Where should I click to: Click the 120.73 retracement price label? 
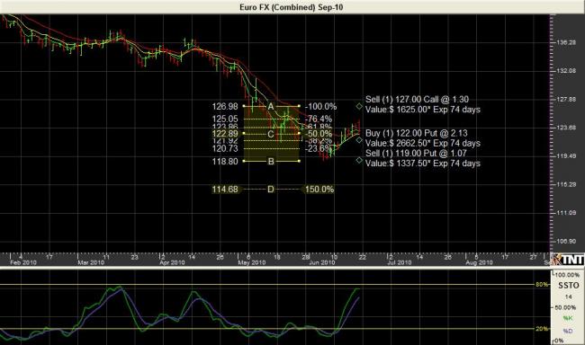(225, 148)
